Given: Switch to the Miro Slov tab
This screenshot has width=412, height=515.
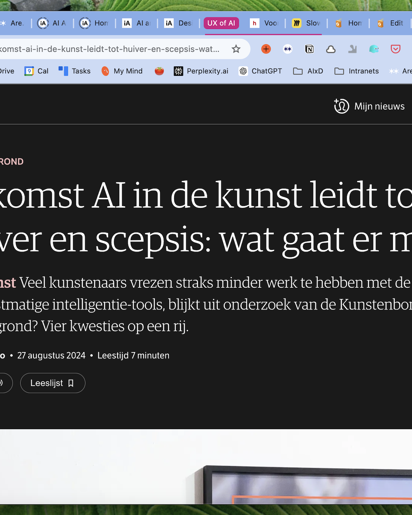Looking at the screenshot, I should (306, 23).
